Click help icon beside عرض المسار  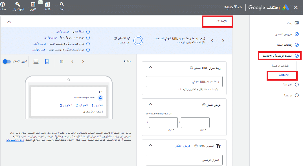[204, 105]
